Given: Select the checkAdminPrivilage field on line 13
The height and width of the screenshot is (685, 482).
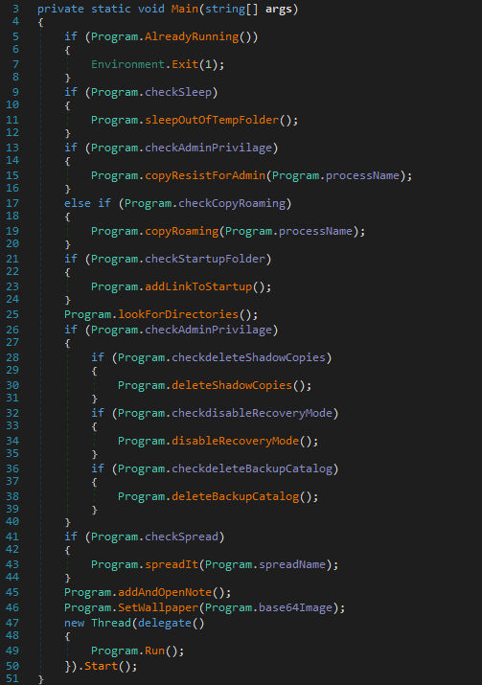Looking at the screenshot, I should point(209,148).
